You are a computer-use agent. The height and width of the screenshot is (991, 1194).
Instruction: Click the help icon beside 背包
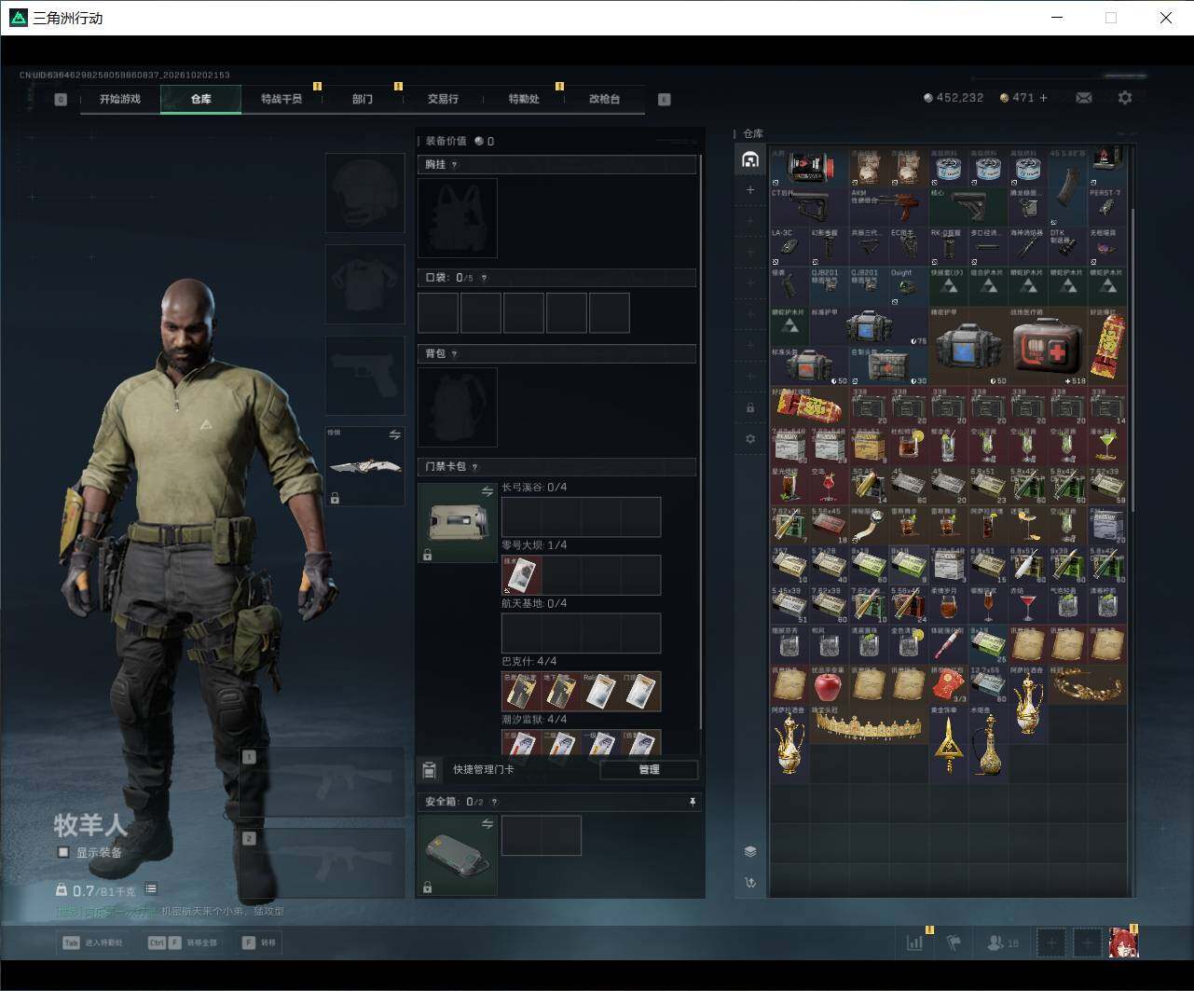[x=454, y=354]
